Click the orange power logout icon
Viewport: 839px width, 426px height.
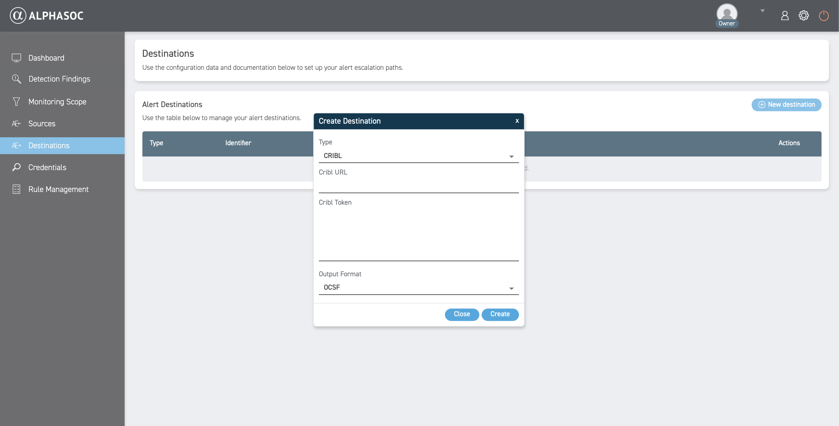pos(824,15)
